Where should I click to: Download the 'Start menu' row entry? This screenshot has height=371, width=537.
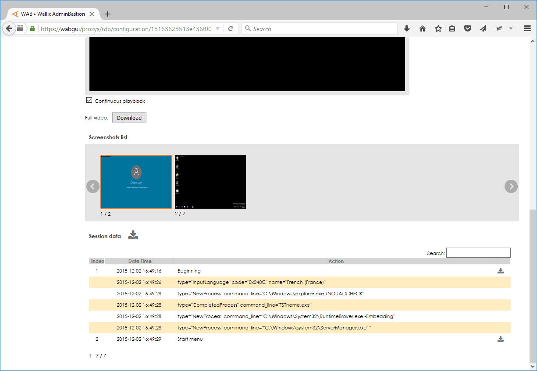pos(501,339)
